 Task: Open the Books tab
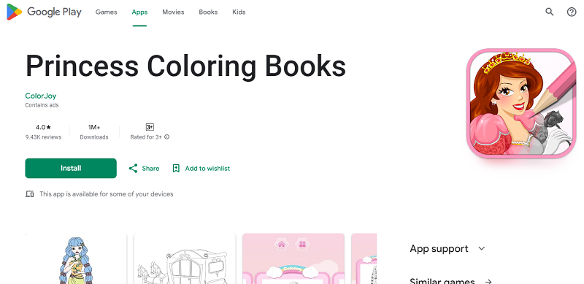(x=208, y=12)
